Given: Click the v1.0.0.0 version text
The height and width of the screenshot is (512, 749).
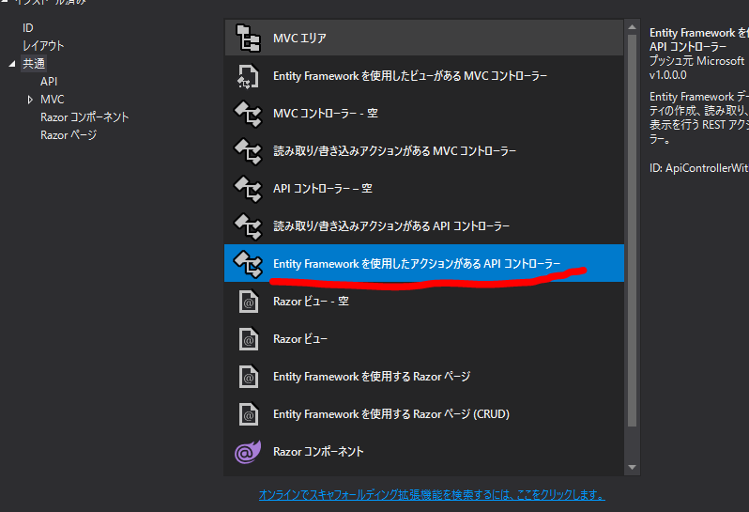Looking at the screenshot, I should (x=667, y=75).
